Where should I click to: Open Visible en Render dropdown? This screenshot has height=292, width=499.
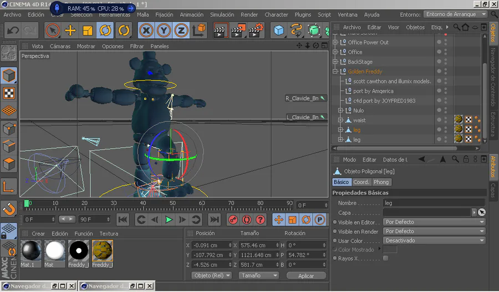tap(434, 231)
